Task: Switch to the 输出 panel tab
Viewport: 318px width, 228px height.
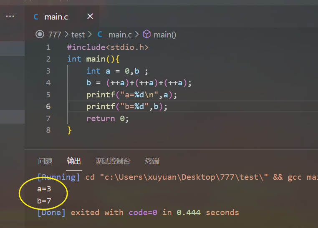Action: coord(74,161)
